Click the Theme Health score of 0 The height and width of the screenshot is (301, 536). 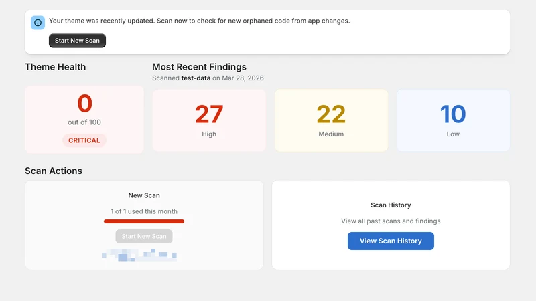pyautogui.click(x=84, y=103)
